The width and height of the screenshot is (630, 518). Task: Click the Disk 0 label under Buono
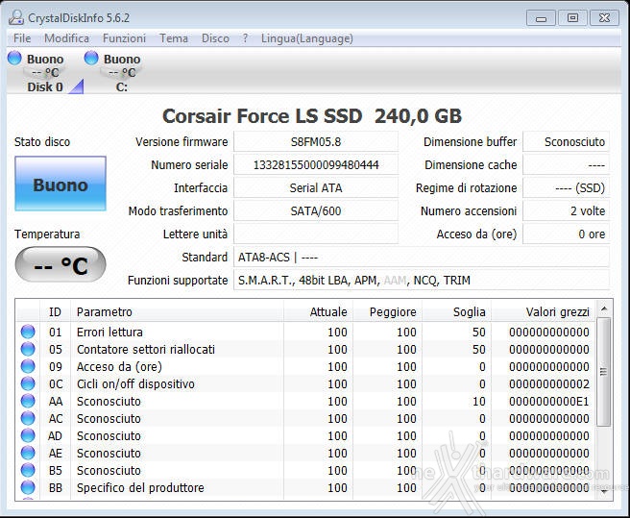tap(45, 86)
